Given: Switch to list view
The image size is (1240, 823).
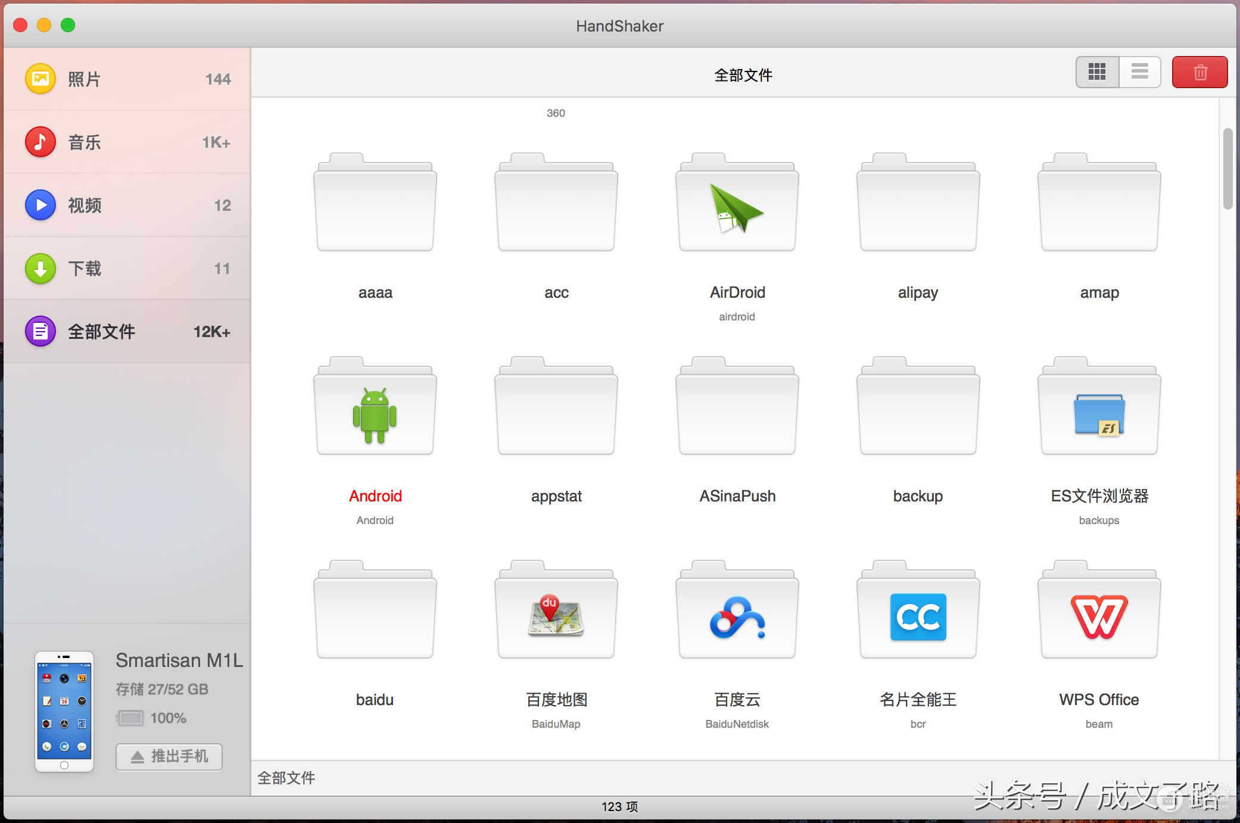Looking at the screenshot, I should tap(1139, 72).
